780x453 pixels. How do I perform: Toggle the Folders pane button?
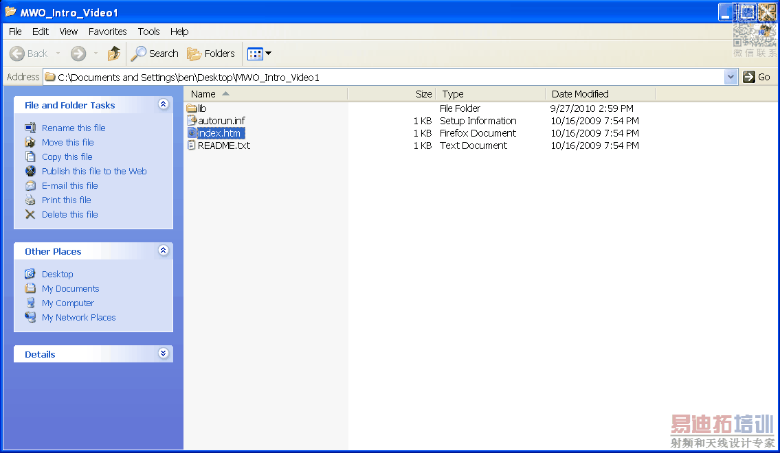pyautogui.click(x=211, y=53)
